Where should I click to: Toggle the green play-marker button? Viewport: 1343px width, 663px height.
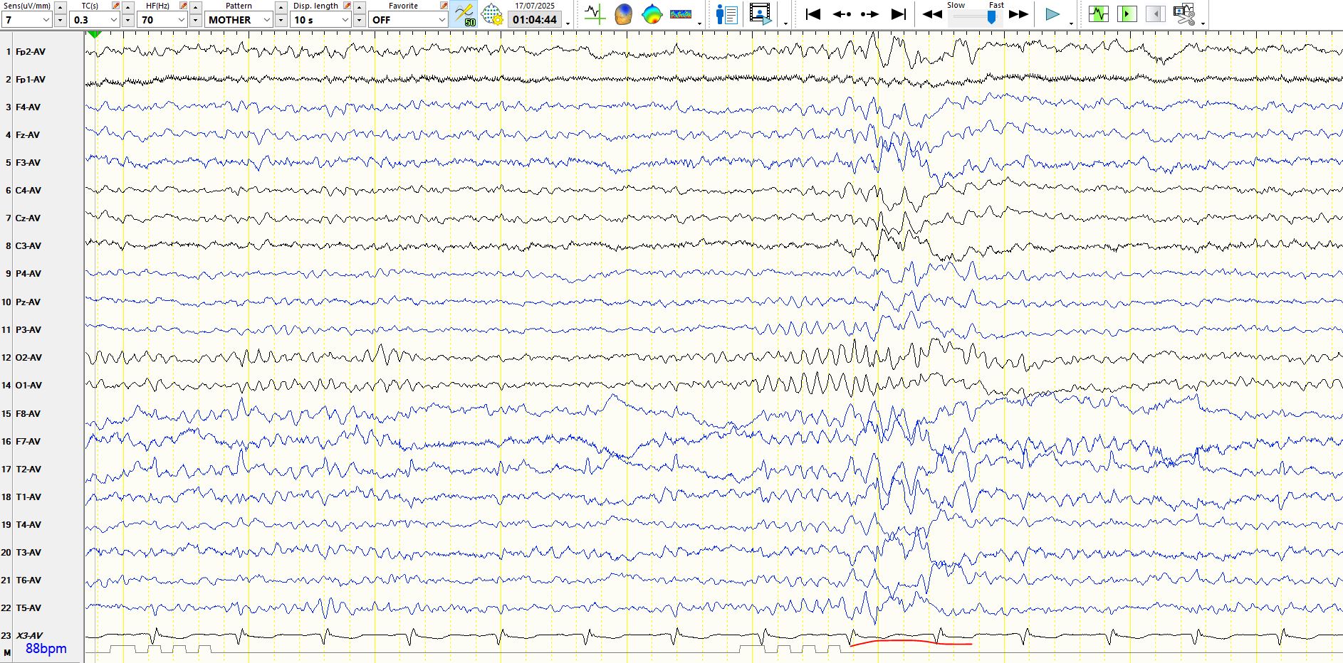pos(1127,14)
